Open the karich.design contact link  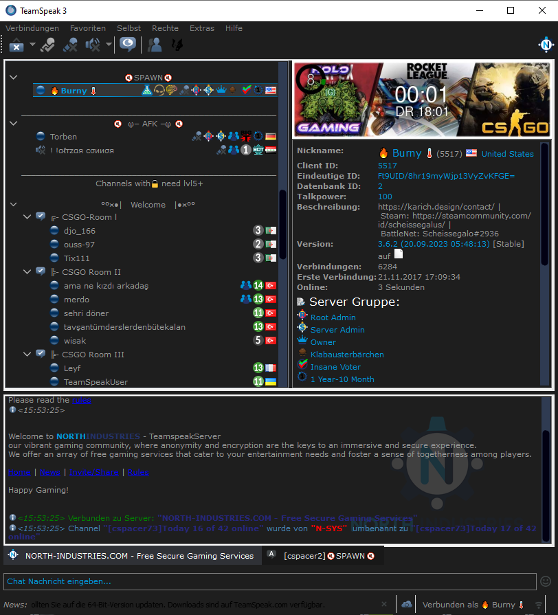point(436,207)
